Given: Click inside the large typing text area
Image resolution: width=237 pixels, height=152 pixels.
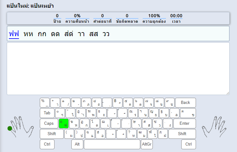Looking at the screenshot, I should 118,69.
